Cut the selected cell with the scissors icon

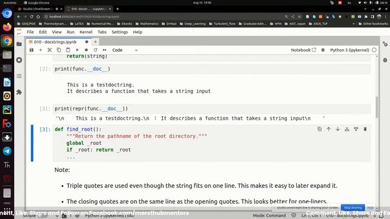[x=50, y=50]
